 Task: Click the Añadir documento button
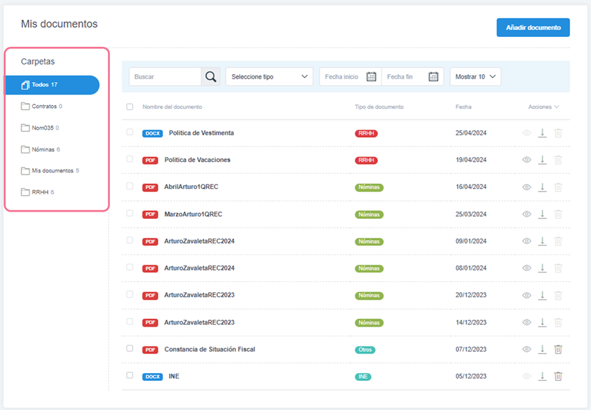[533, 28]
